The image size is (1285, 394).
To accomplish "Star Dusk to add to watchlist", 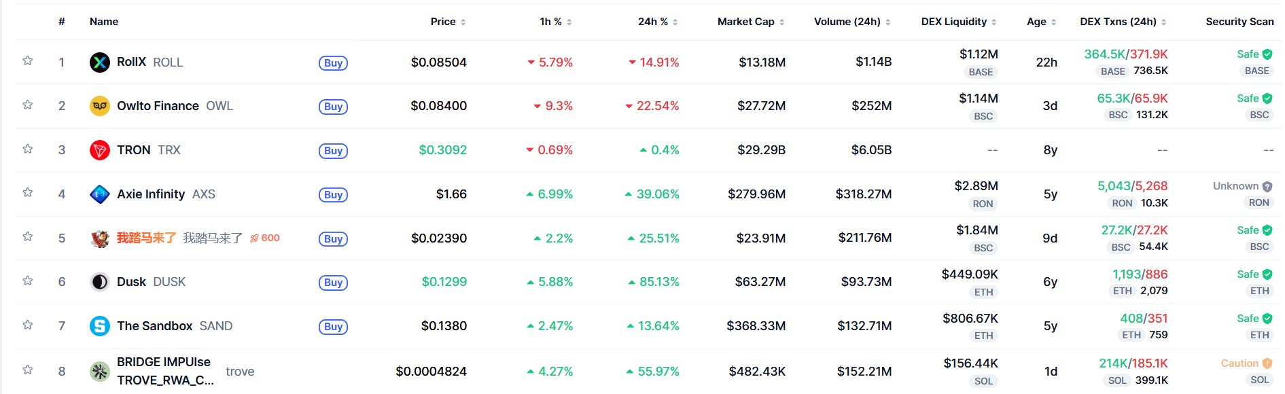I will pyautogui.click(x=28, y=281).
